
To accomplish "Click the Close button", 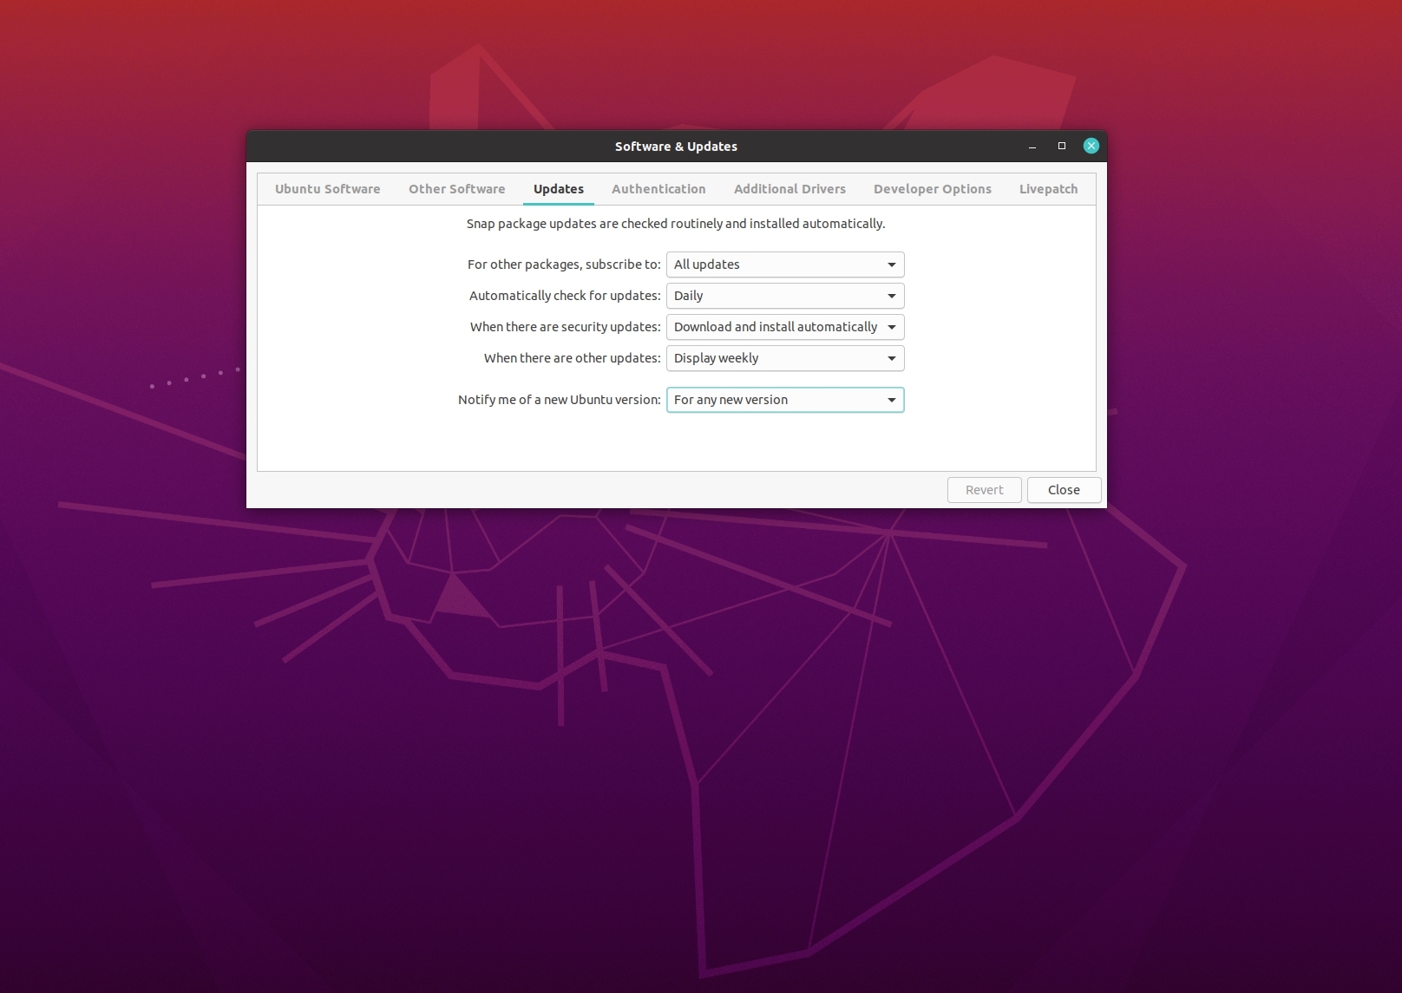I will [1064, 489].
